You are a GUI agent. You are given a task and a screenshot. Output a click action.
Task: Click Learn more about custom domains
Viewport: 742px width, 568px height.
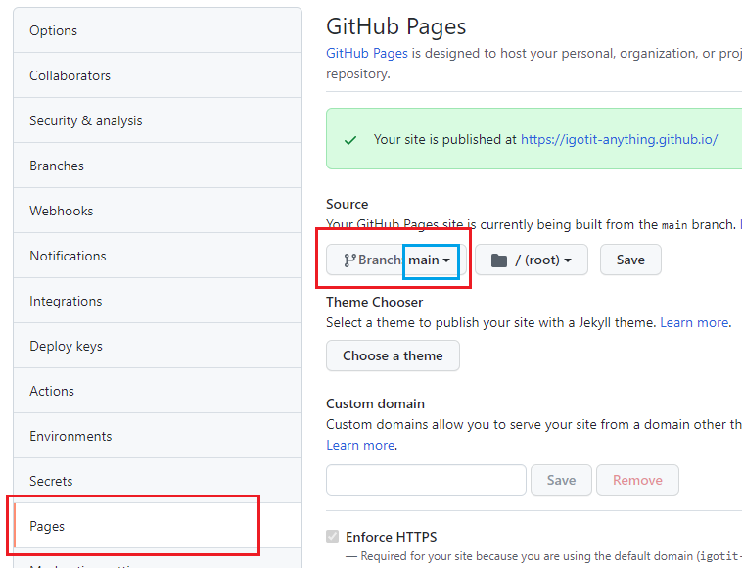tap(360, 445)
